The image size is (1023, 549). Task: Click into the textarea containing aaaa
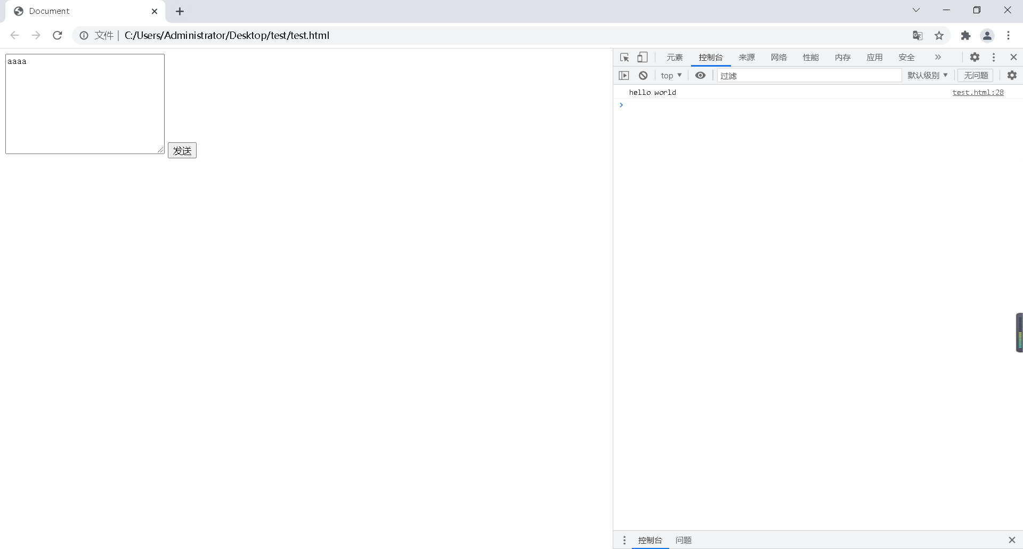[85, 104]
